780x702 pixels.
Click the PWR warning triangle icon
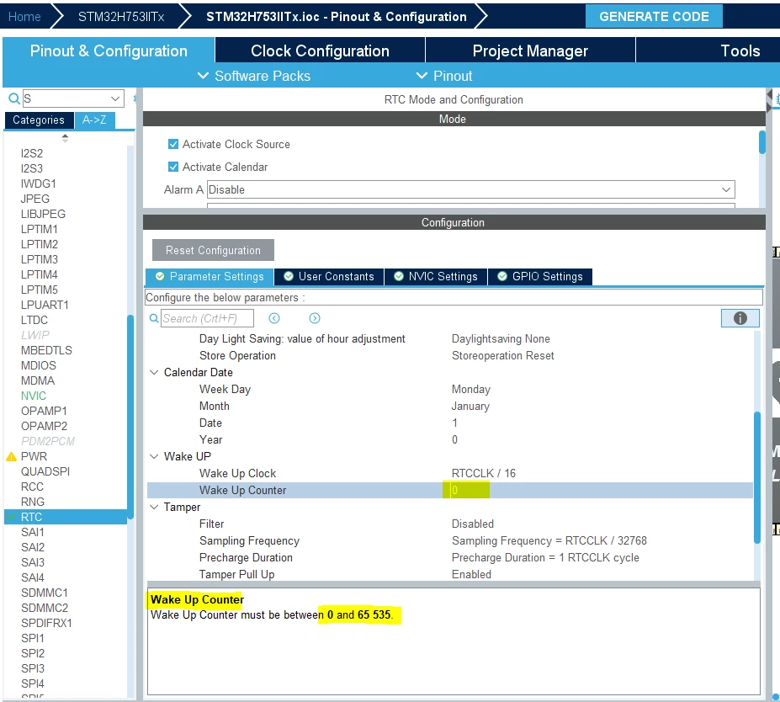point(12,457)
